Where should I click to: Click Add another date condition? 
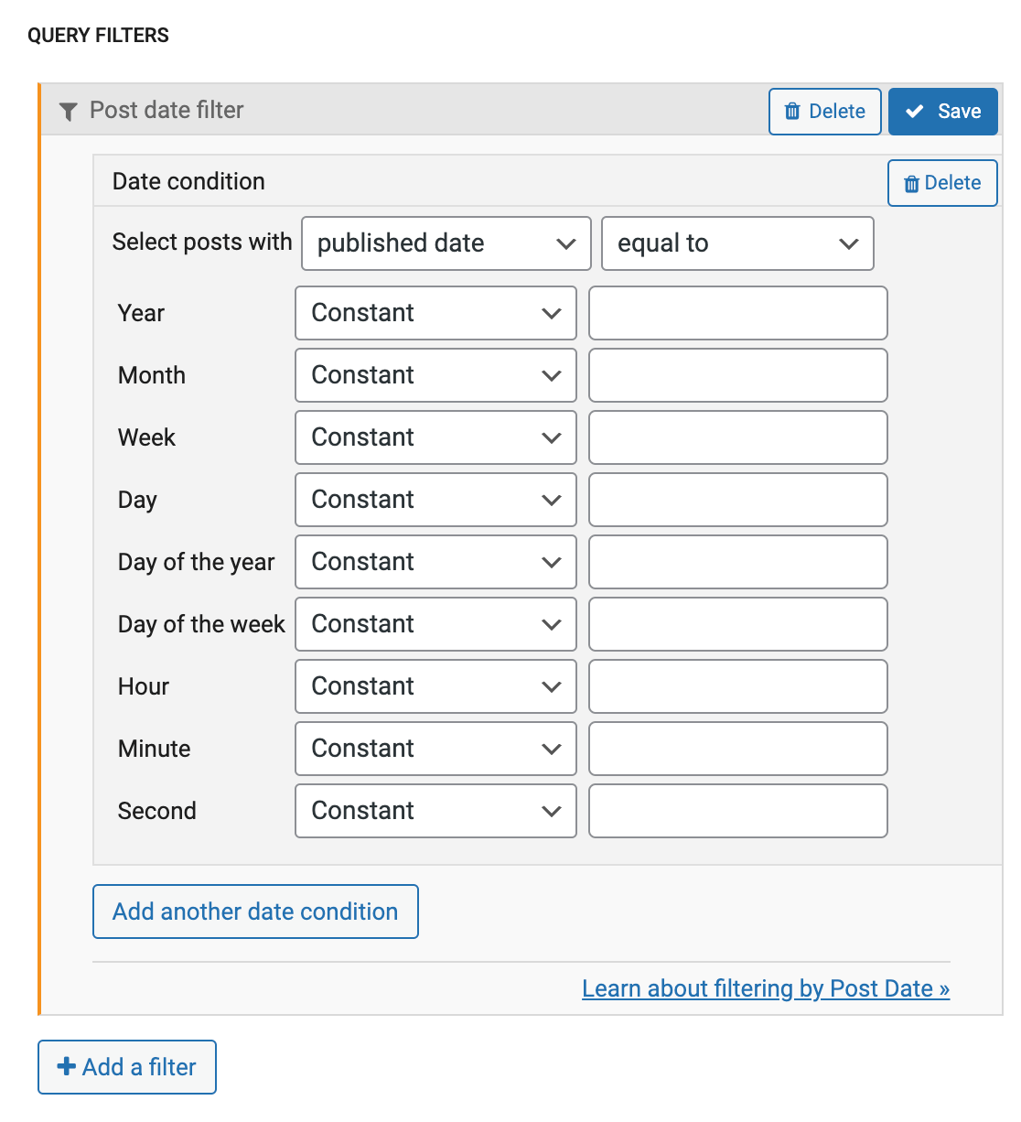point(255,912)
